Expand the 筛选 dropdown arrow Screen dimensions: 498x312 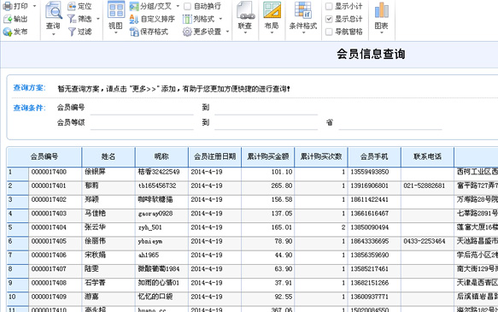(x=98, y=19)
